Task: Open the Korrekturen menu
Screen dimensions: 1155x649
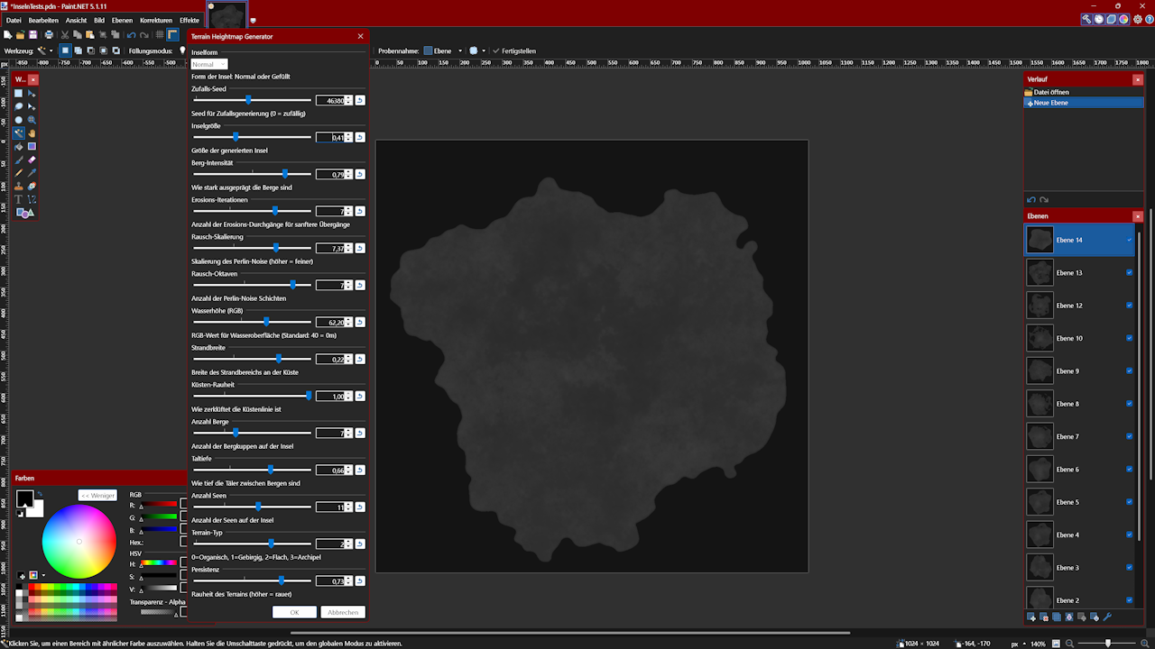Action: [155, 20]
